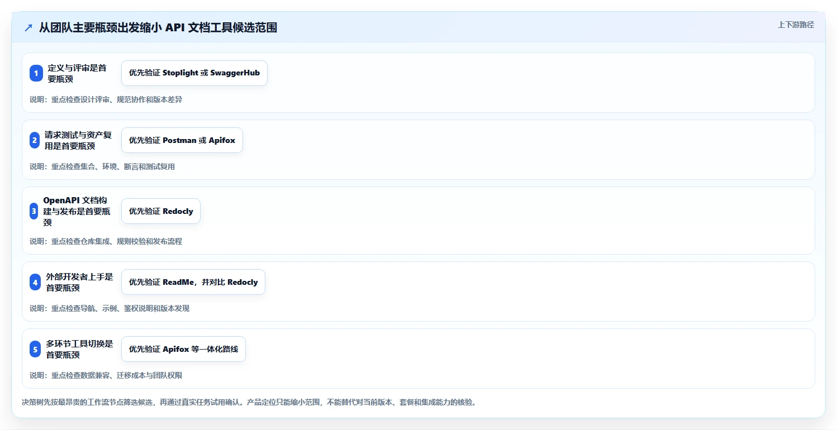
Task: Click the arrow icon beside the panel title
Action: pyautogui.click(x=28, y=28)
